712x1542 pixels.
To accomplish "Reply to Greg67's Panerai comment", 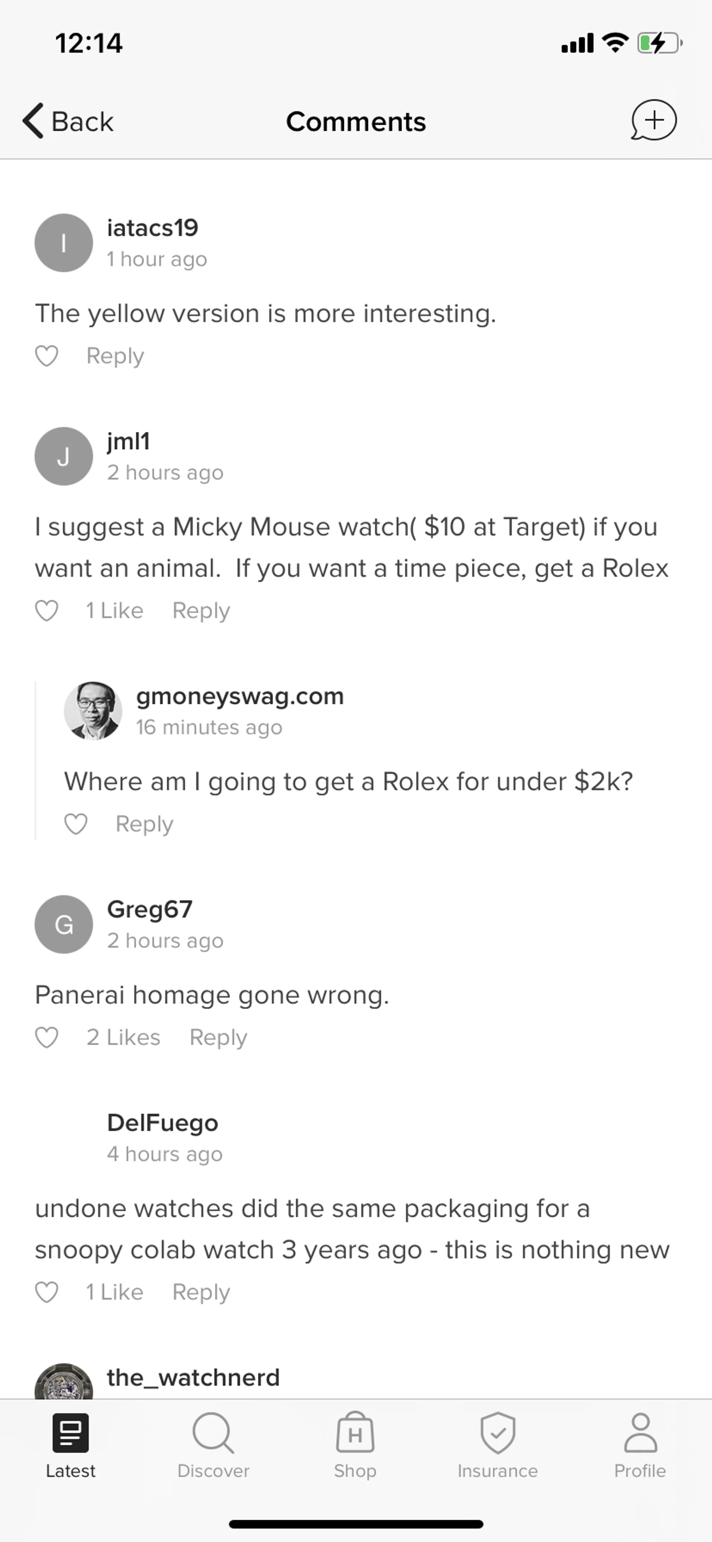I will click(218, 1037).
